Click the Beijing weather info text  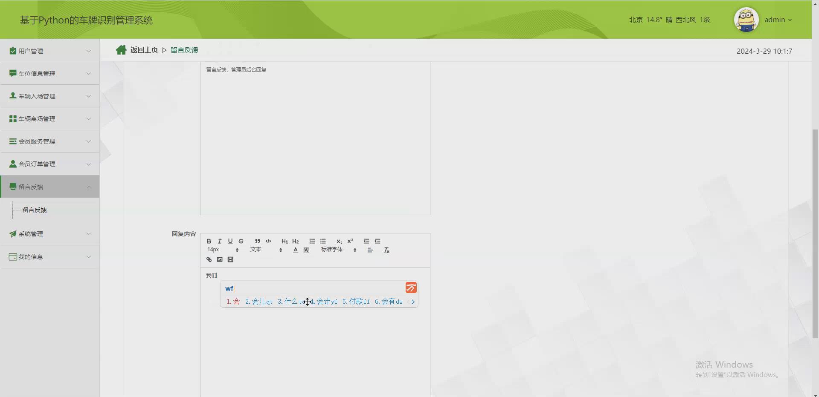coord(670,20)
